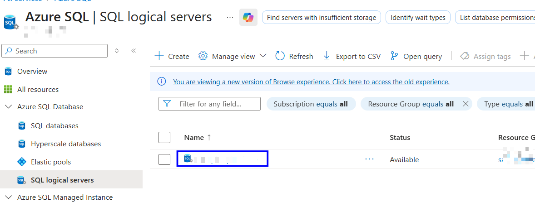Click the old experience link in banner

pyautogui.click(x=311, y=82)
